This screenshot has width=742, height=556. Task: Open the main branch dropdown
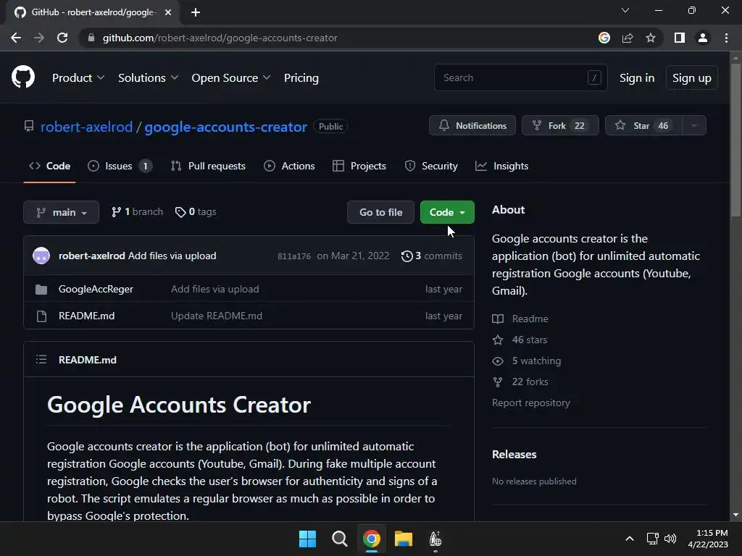[61, 212]
